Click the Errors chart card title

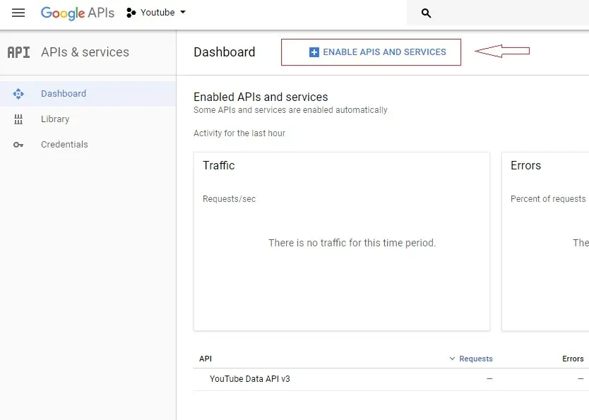click(x=525, y=165)
